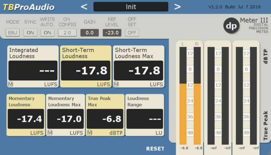Select the Momentary Loudness -17.4 readout
Viewport: 271px width, 155px height.
26,119
